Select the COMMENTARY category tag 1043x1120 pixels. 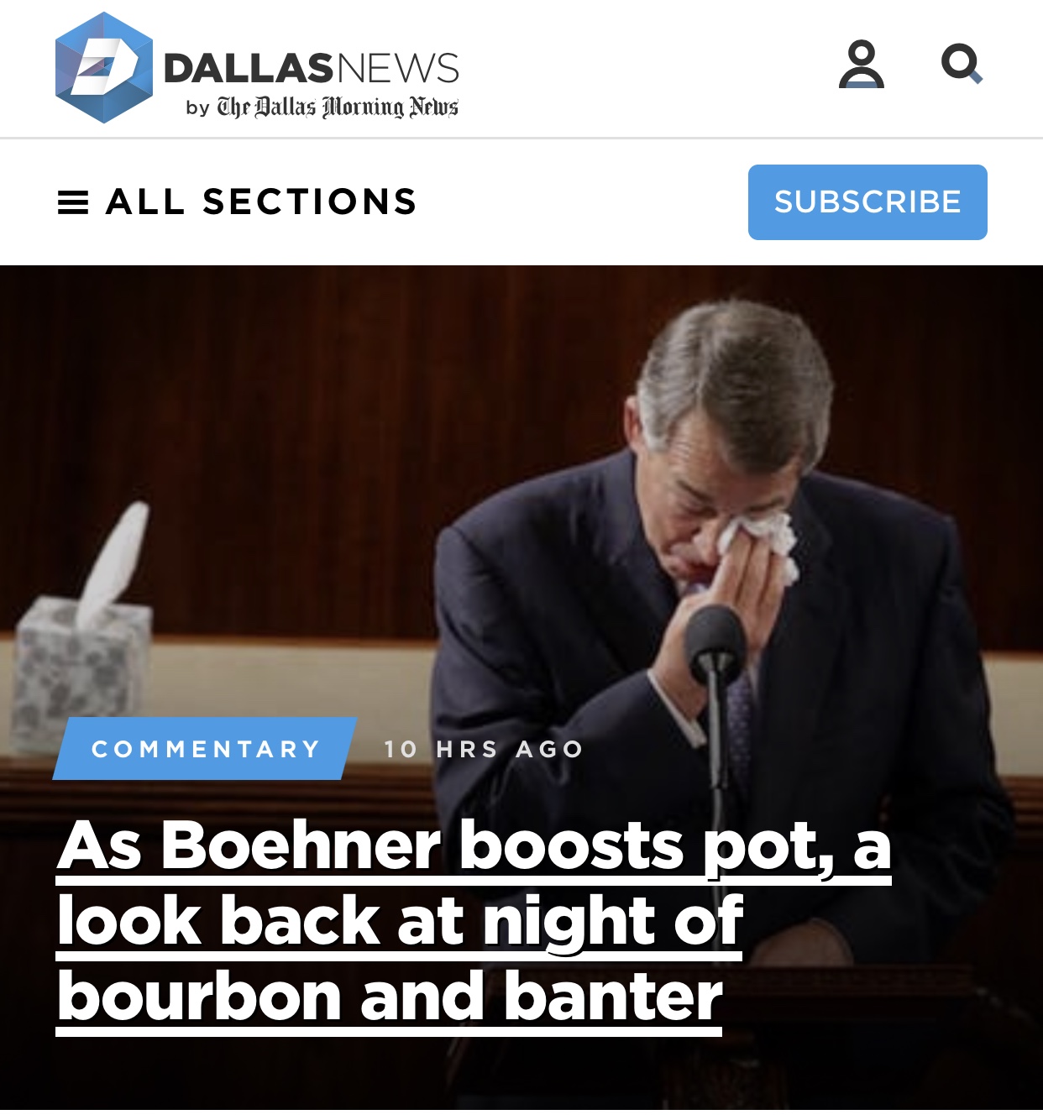pos(206,749)
